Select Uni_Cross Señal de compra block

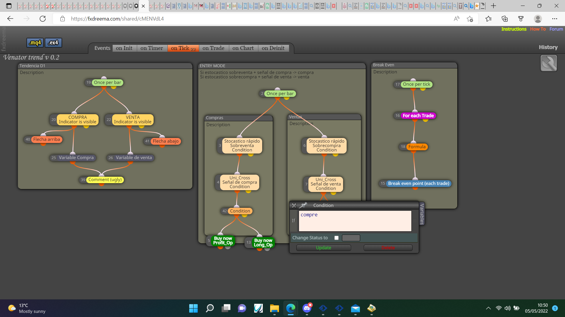pos(240,182)
